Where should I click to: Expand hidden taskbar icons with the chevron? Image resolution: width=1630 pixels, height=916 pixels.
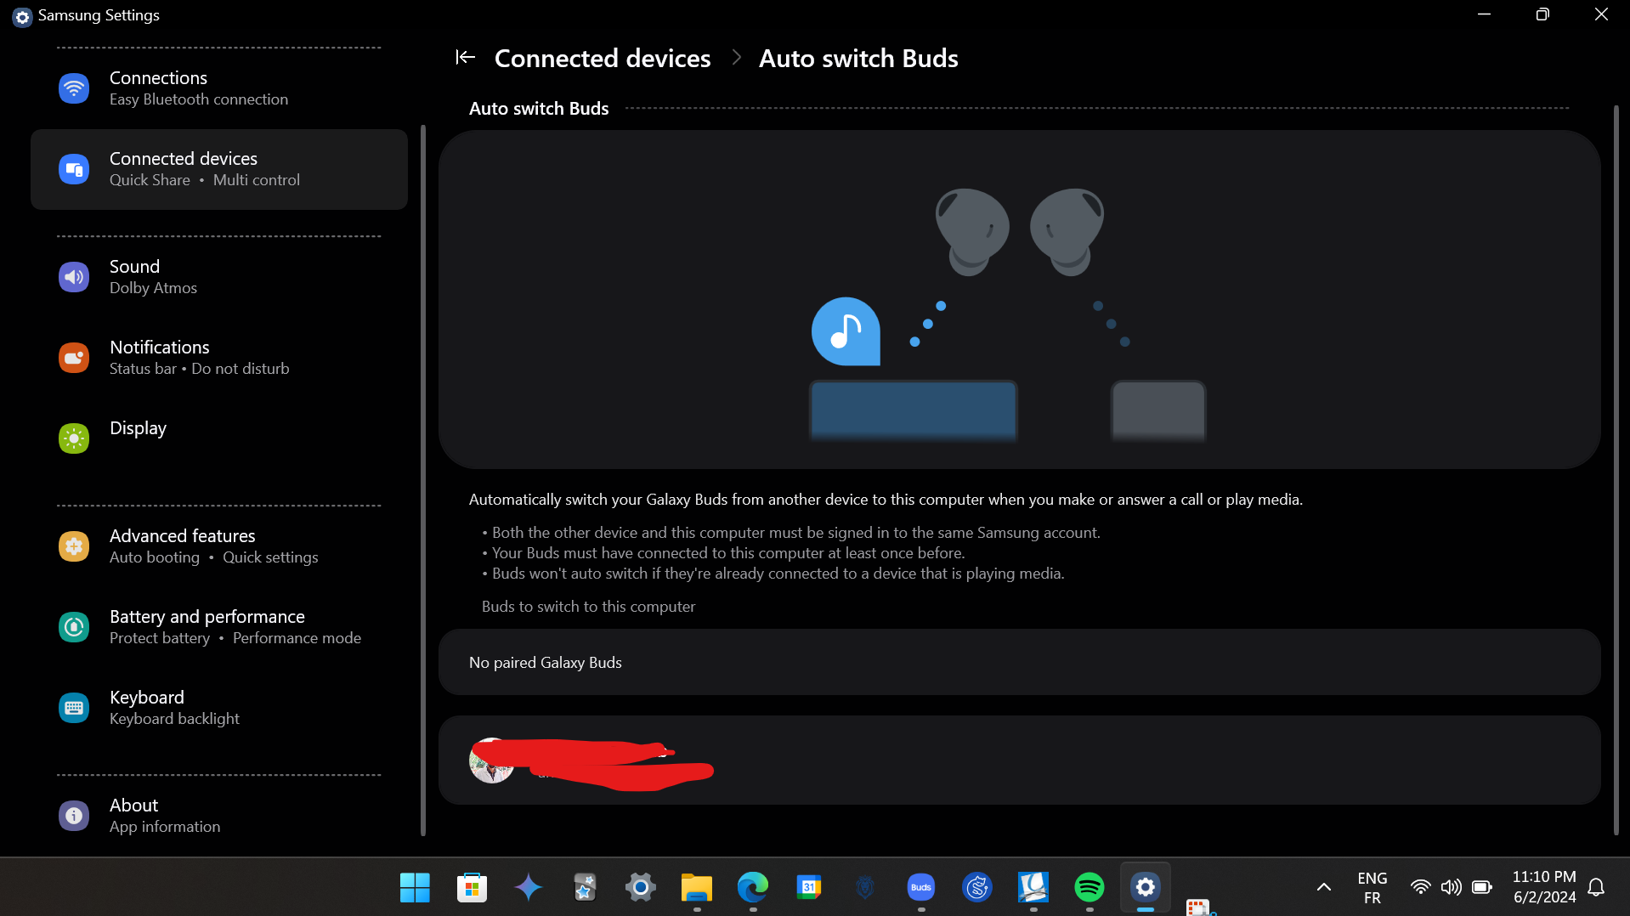pyautogui.click(x=1323, y=886)
